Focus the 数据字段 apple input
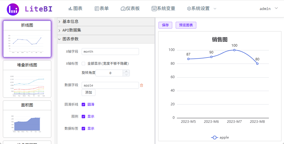Viewport: 284px width, 144px height. tap(110, 85)
